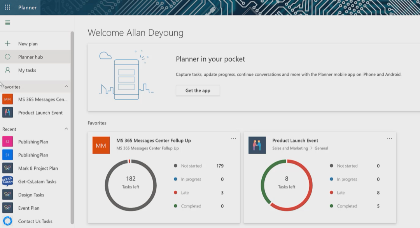This screenshot has width=420, height=228.
Task: Click the Get-CsLatam Tasks icon
Action: point(7,181)
